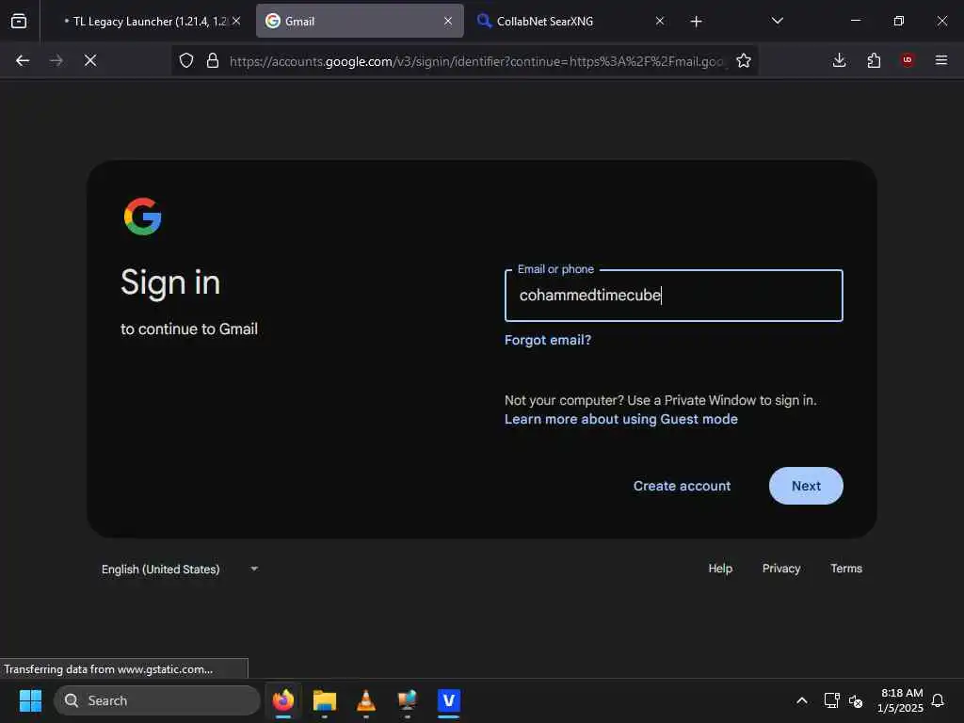
Task: Open muted volume tray icon
Action: click(x=855, y=700)
